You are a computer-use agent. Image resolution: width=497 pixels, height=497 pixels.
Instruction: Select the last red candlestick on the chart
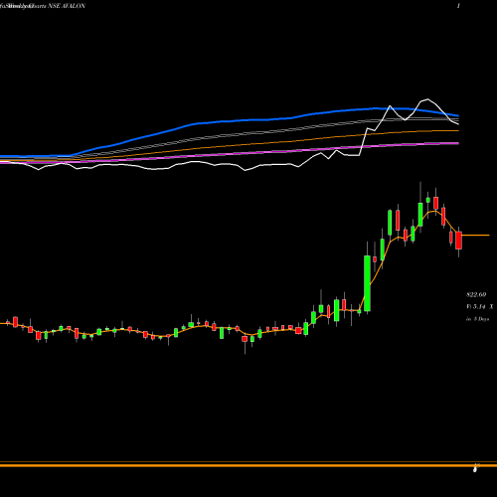458,241
